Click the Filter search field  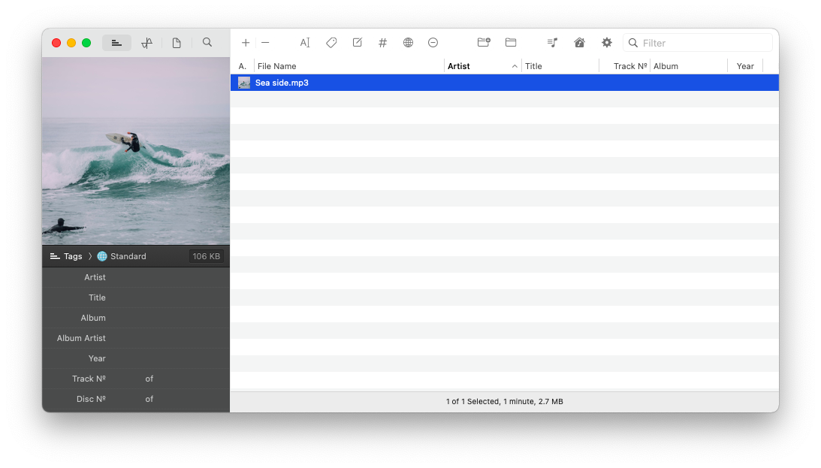coord(697,43)
